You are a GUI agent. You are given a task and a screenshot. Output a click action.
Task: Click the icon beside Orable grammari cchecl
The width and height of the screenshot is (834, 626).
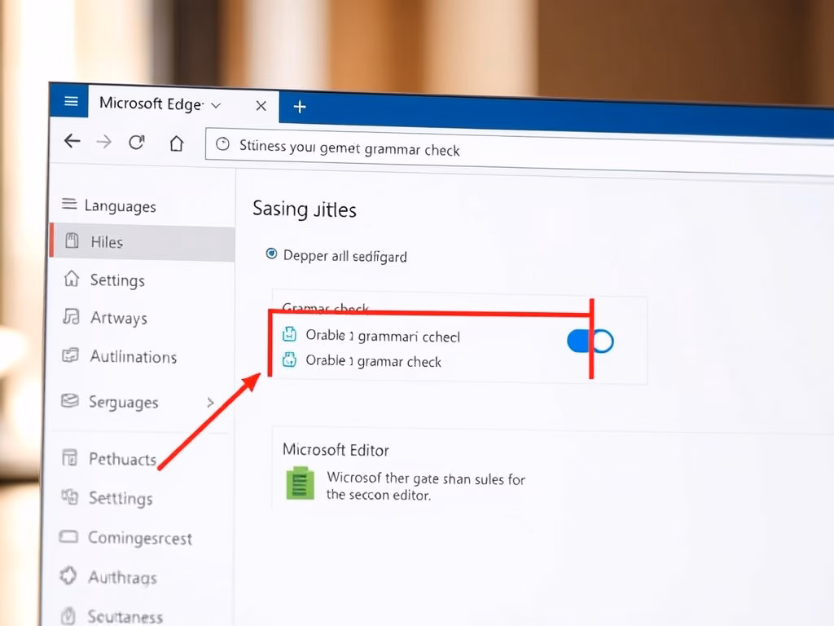[289, 333]
